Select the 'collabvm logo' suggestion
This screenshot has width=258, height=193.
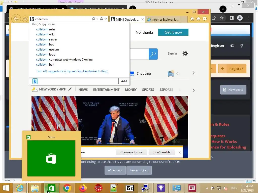(x=46, y=55)
